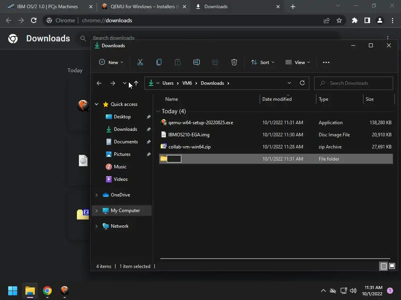This screenshot has width=401, height=300.
Task: Select Downloads in Quick access
Action: [125, 129]
